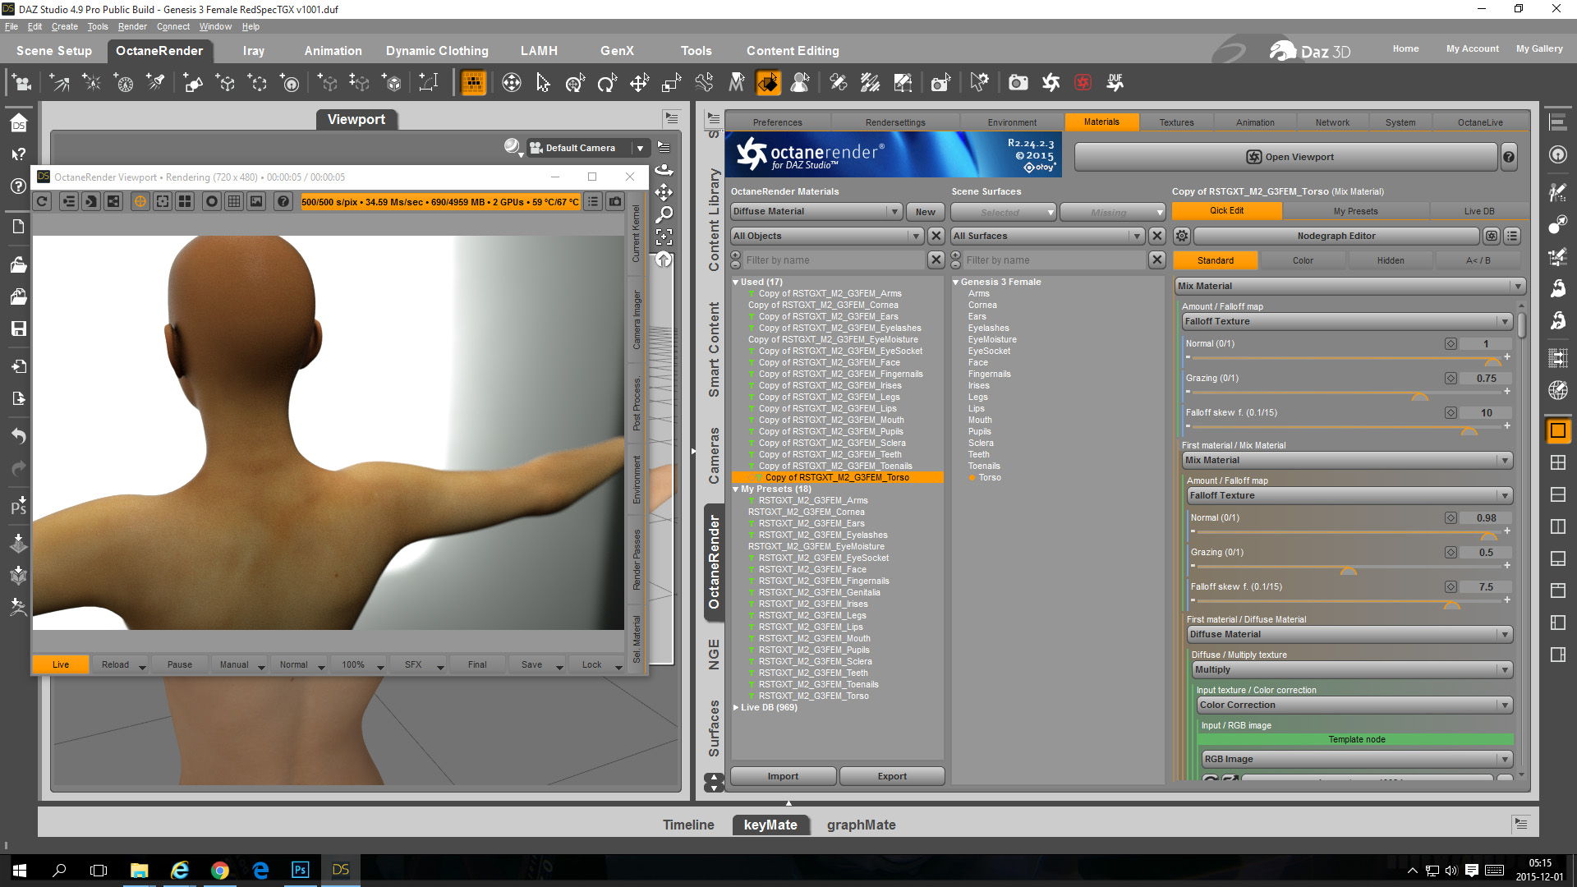Select the Universal manipulation tool icon
This screenshot has height=887, width=1577.
(x=575, y=82)
